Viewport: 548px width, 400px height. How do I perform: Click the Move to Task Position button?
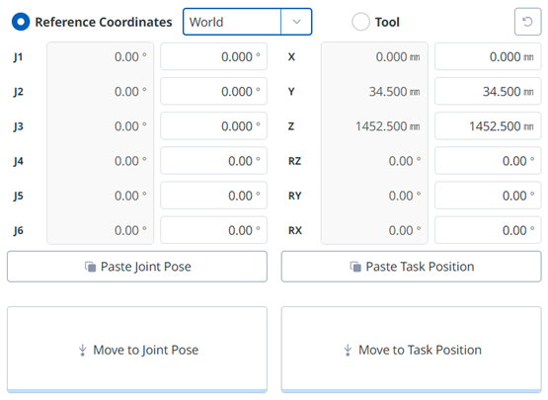(412, 350)
